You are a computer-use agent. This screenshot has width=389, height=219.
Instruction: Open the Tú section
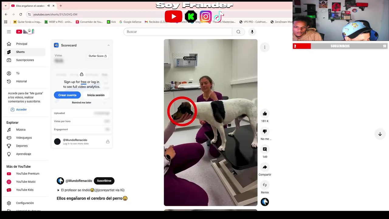[x=26, y=73]
